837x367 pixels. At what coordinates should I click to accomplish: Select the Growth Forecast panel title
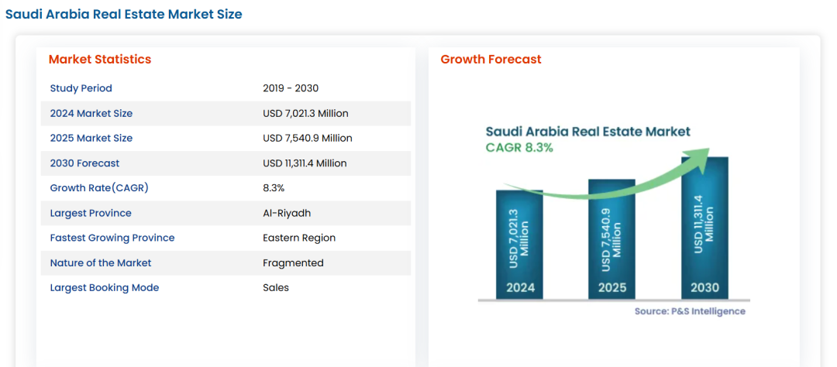491,60
